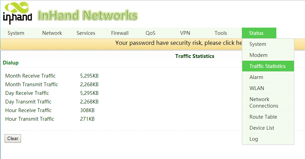
Task: Open the WLAN status page
Action: coord(257,88)
